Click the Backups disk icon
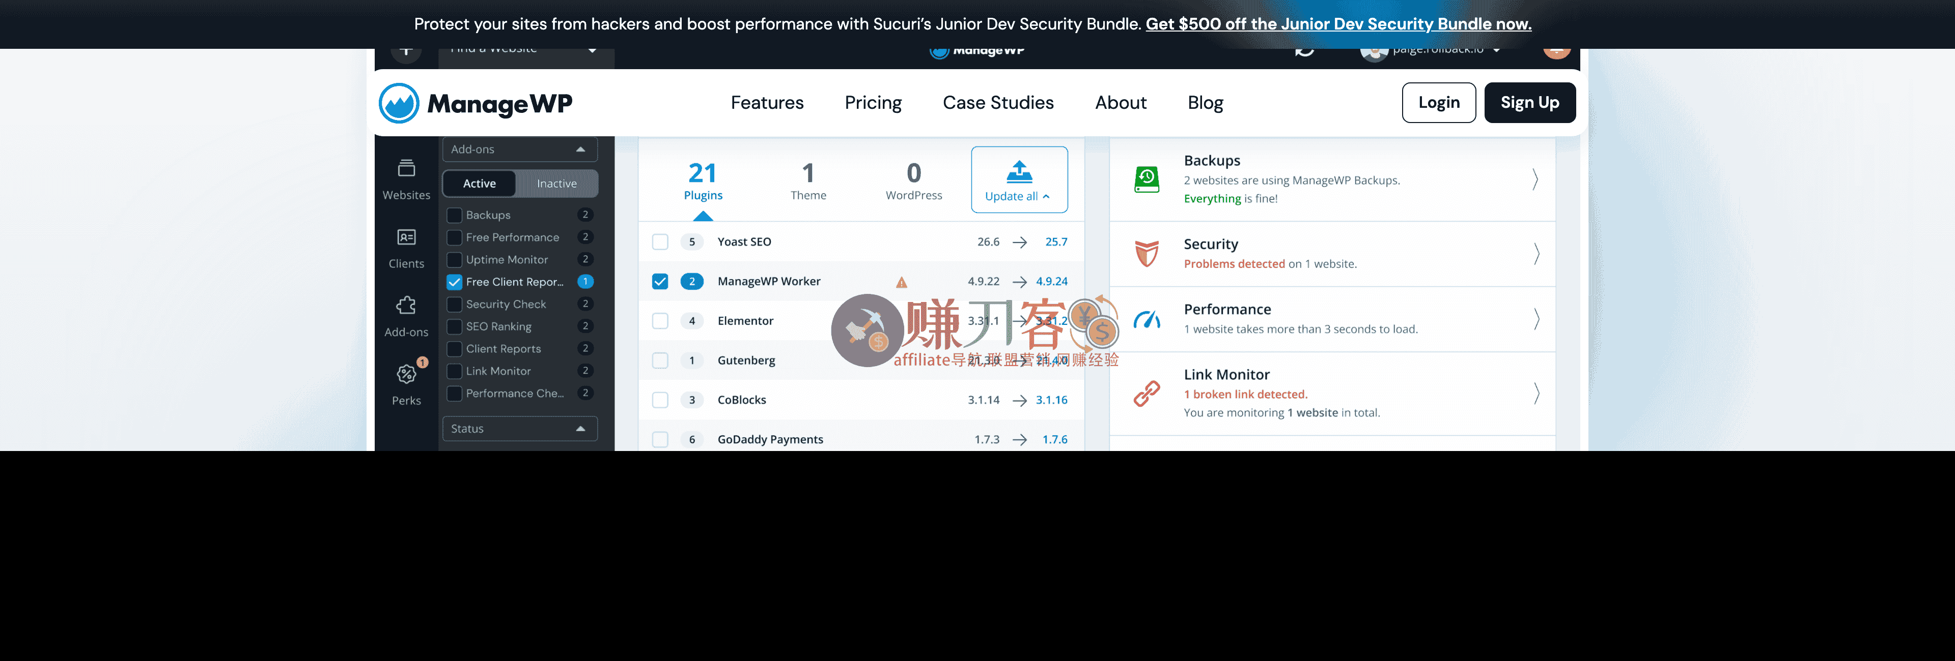Image resolution: width=1955 pixels, height=661 pixels. click(x=1146, y=179)
